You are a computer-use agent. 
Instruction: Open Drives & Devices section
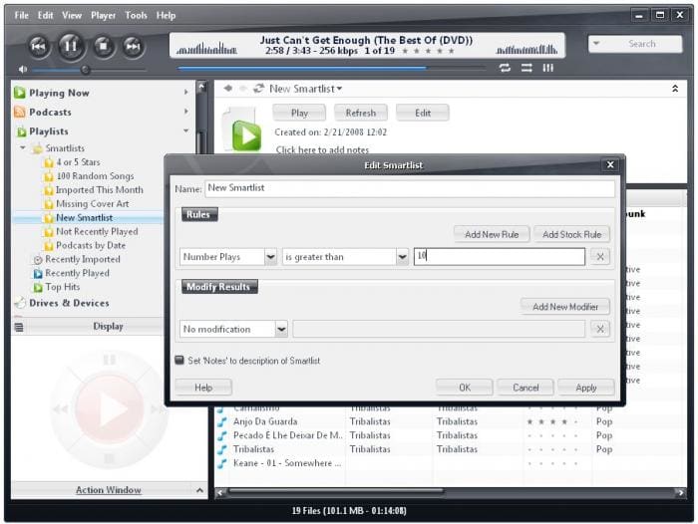(69, 303)
